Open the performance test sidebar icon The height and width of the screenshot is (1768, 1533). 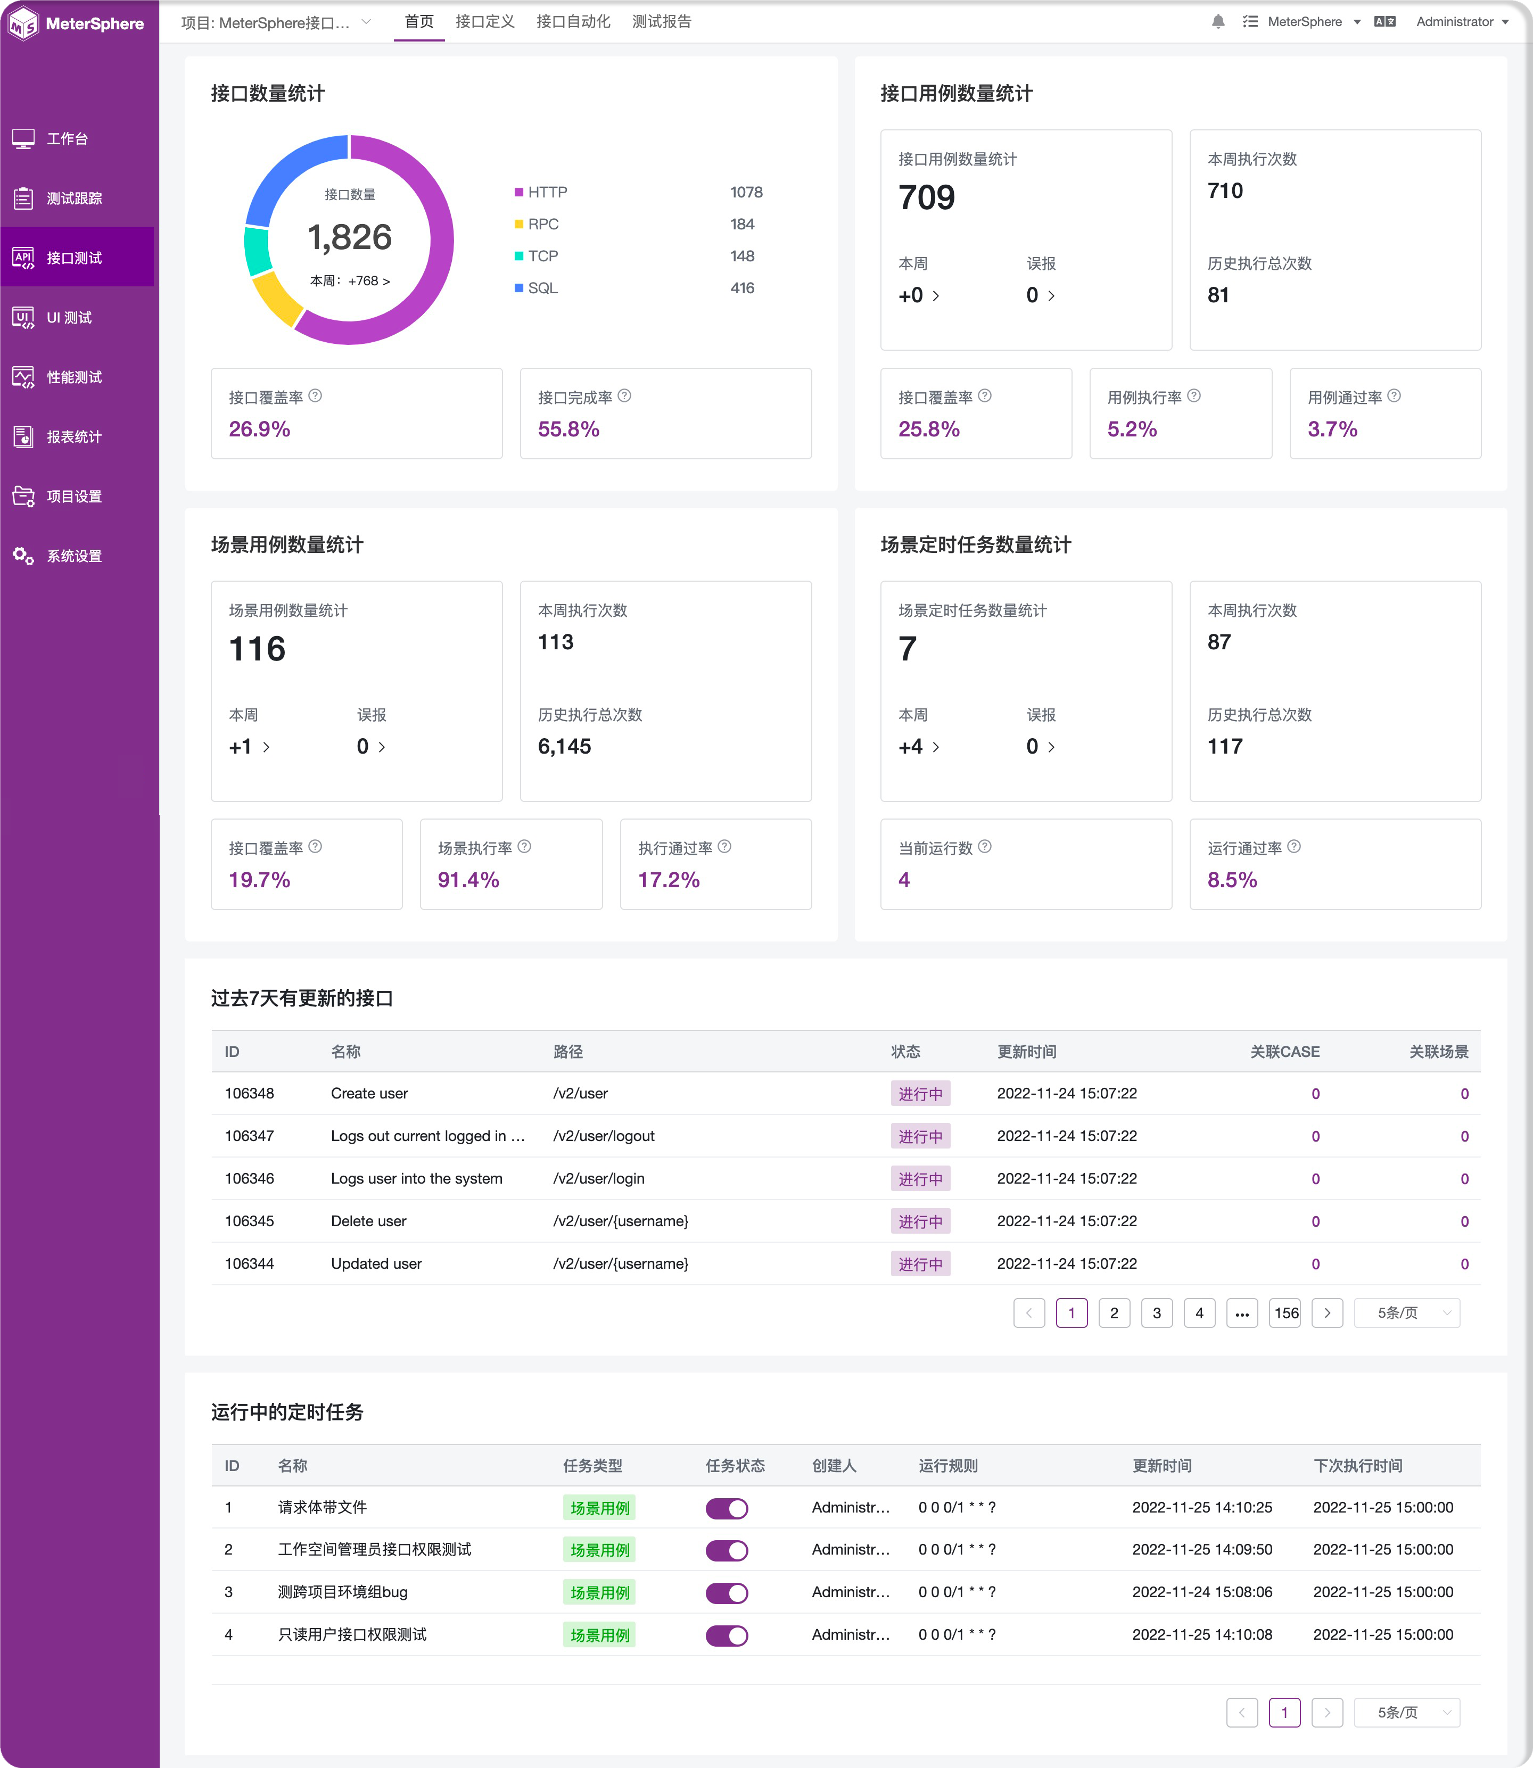click(x=23, y=377)
